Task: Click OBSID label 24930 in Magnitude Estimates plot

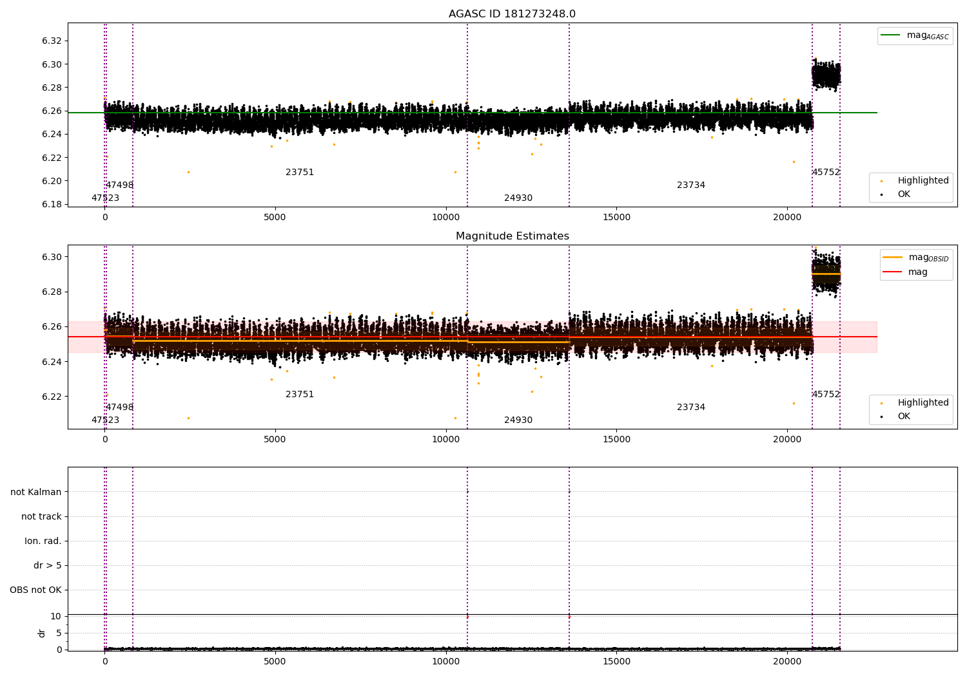Action: [518, 420]
